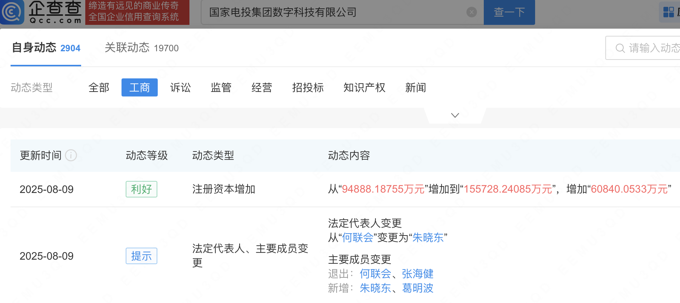
Task: Select 全部 dynamic type filter
Action: (x=99, y=87)
